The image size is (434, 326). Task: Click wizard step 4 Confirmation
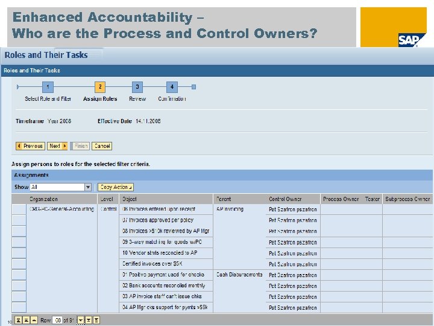click(172, 87)
